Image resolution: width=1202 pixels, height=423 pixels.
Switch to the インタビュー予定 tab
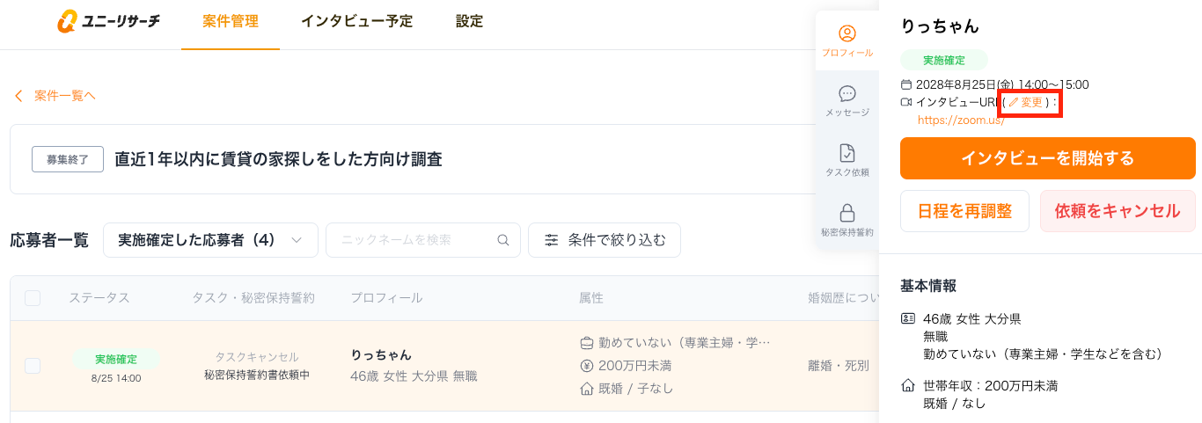[x=356, y=22]
